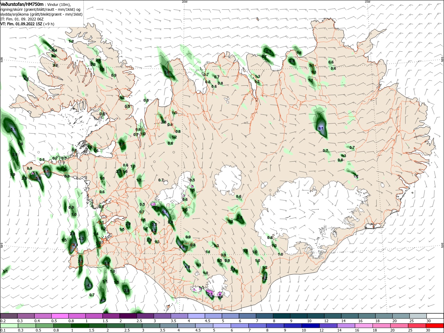This screenshot has width=444, height=333.
Task: Select dark teal swatch labelled 8 in upper legend
Action: [282, 316]
